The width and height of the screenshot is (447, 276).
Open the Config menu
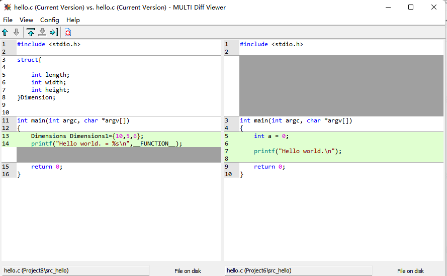[x=50, y=20]
